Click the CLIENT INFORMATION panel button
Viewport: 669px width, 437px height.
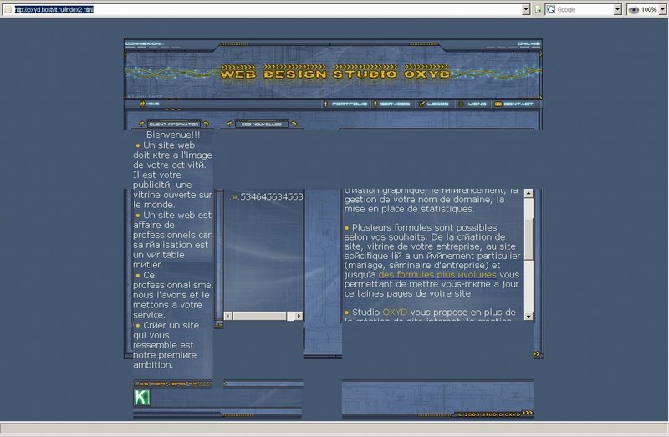click(174, 124)
